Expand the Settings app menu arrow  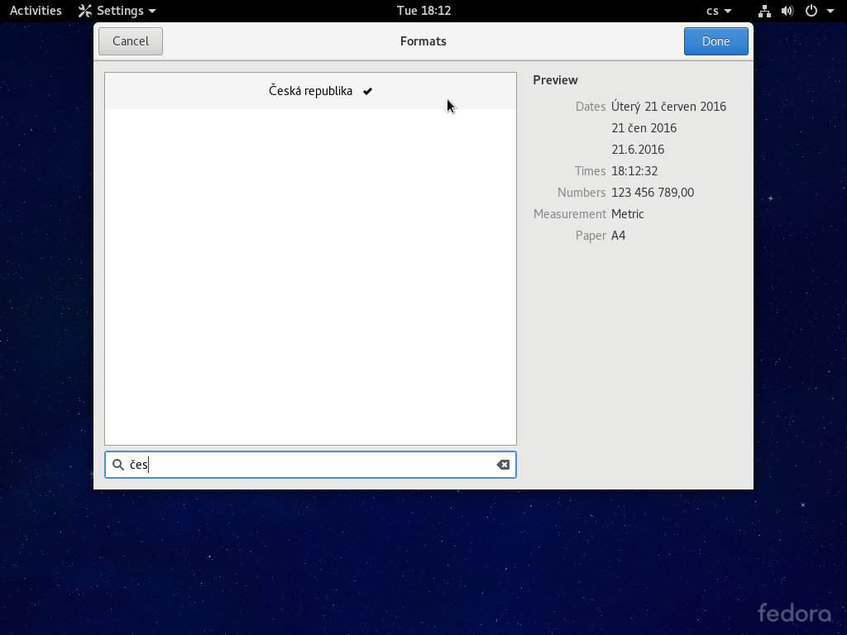click(x=152, y=12)
